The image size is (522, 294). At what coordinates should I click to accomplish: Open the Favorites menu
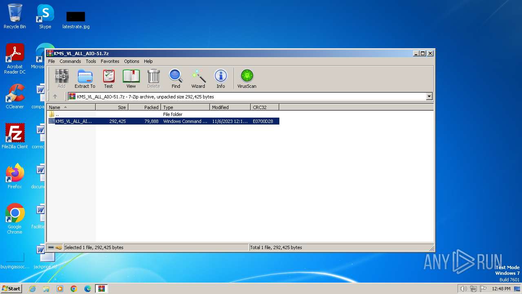(x=110, y=61)
